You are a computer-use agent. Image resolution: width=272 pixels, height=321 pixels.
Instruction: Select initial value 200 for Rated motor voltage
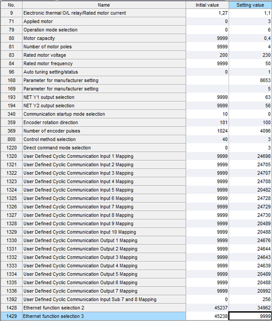coord(207,55)
